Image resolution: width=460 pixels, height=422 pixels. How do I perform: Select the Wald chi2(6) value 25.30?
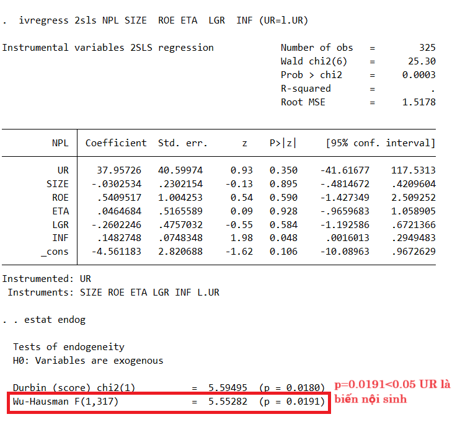[422, 61]
